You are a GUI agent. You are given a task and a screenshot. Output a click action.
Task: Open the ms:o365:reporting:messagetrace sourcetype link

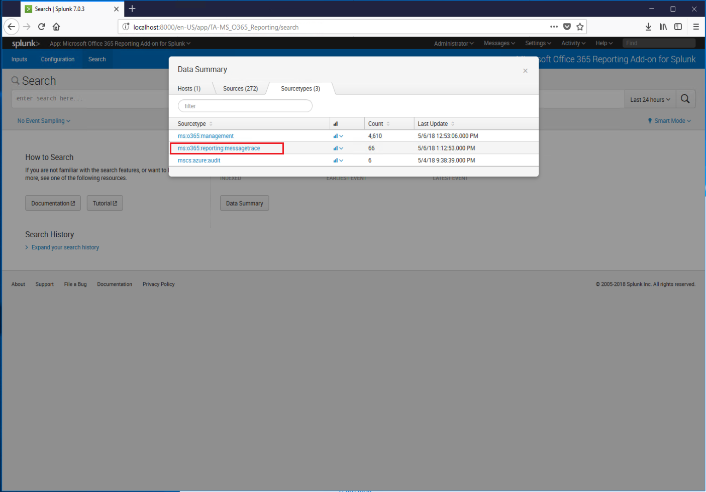tap(218, 148)
